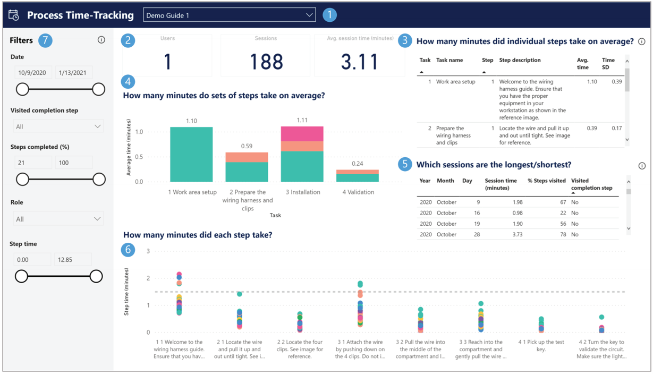Click badge 6 next to the step time chart
The height and width of the screenshot is (374, 653).
[128, 250]
